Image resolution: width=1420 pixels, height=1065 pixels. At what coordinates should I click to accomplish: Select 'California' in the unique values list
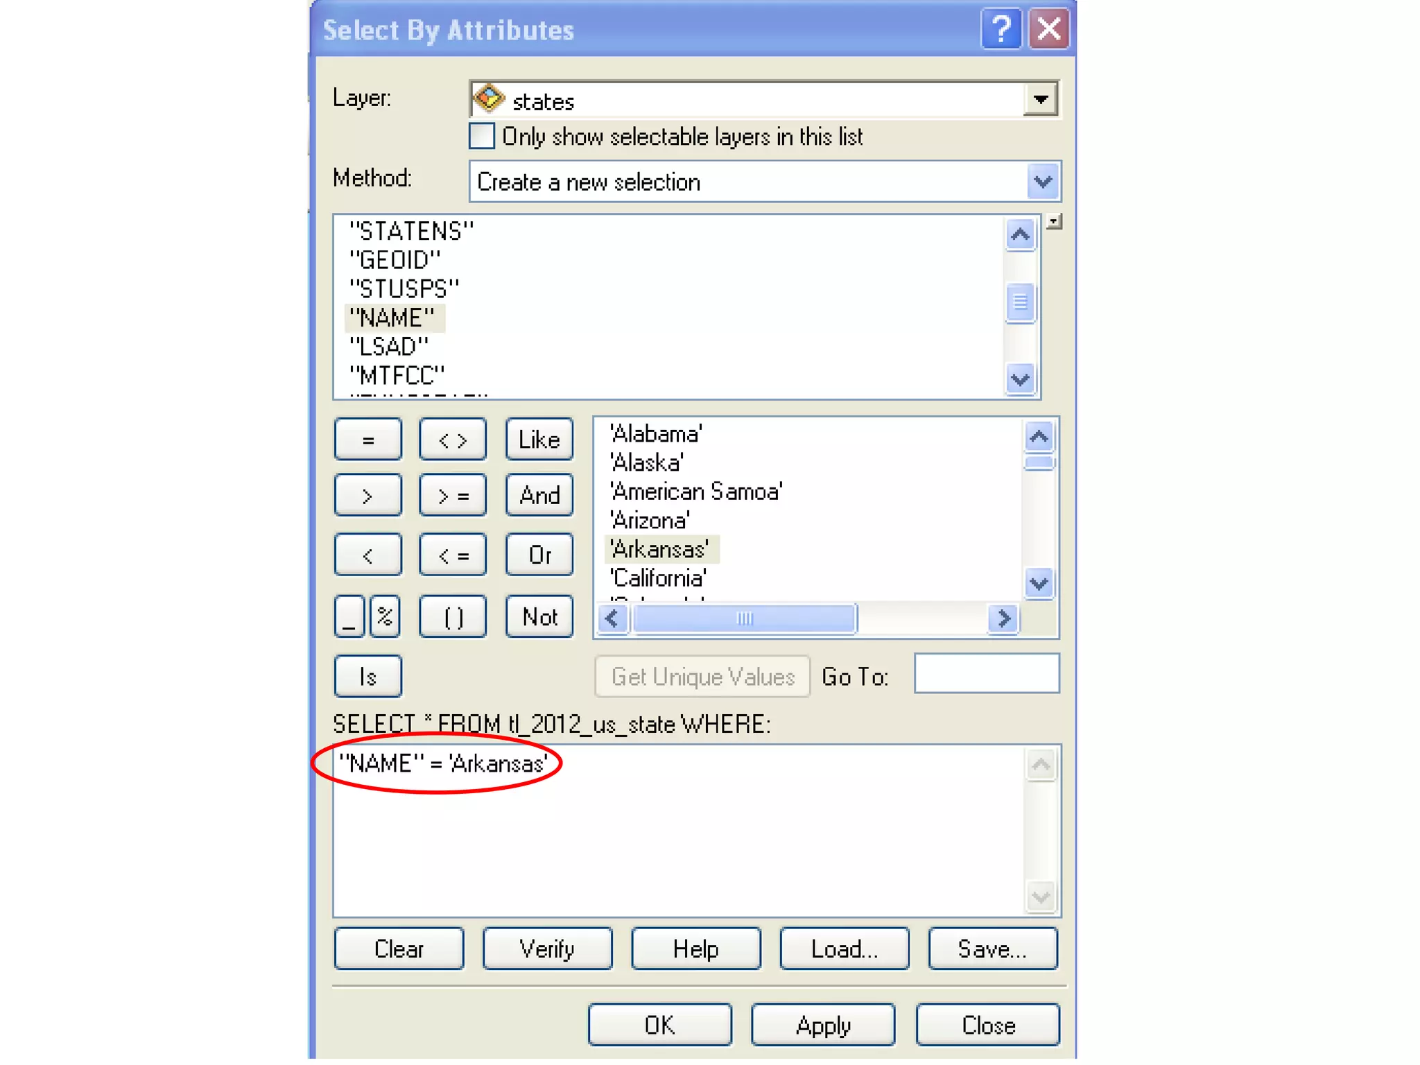pyautogui.click(x=657, y=578)
